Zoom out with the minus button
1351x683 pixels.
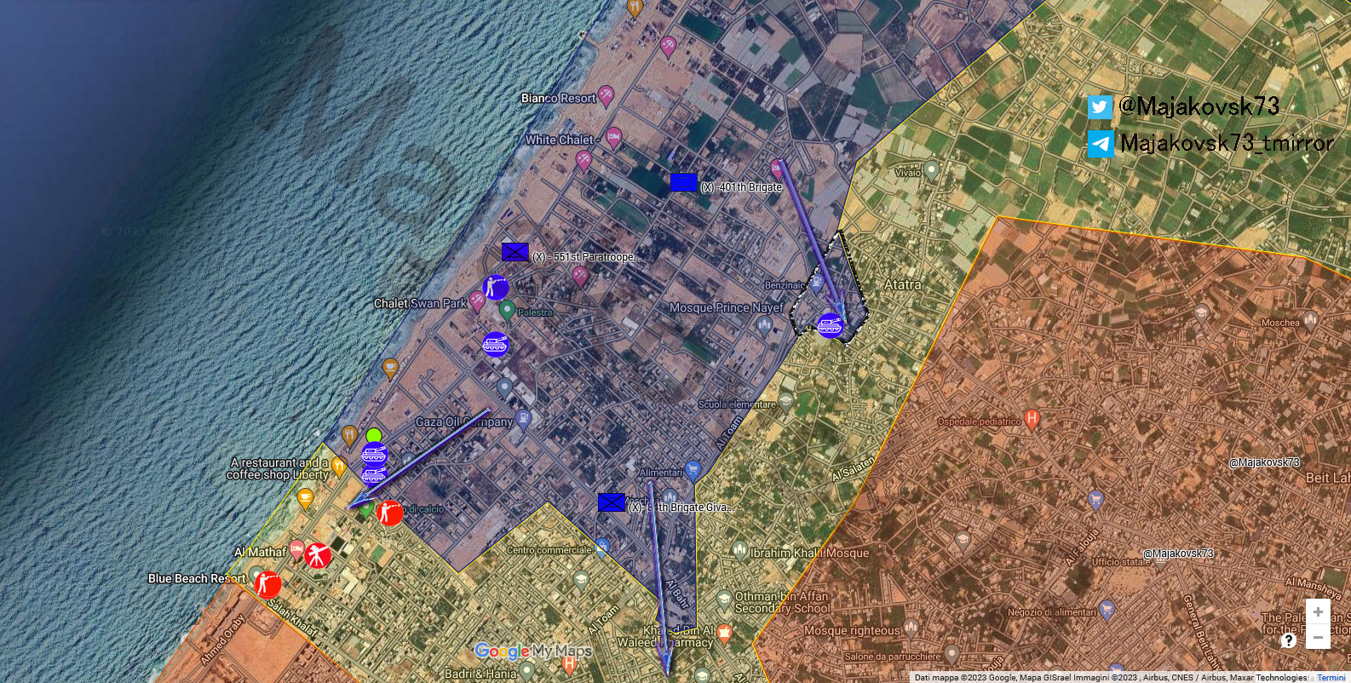tap(1318, 637)
